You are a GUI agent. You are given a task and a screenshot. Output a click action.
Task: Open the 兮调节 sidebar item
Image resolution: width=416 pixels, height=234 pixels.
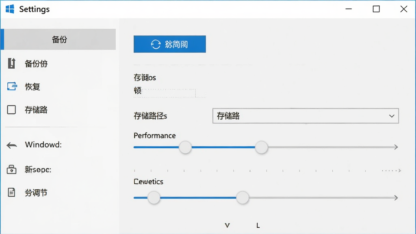point(36,193)
